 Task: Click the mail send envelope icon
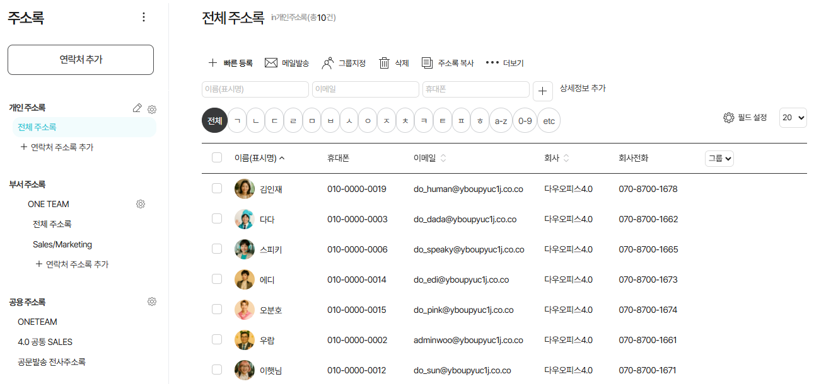click(271, 63)
